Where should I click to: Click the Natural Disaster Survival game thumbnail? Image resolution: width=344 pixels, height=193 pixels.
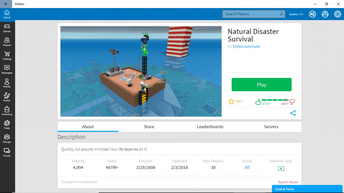tap(141, 71)
